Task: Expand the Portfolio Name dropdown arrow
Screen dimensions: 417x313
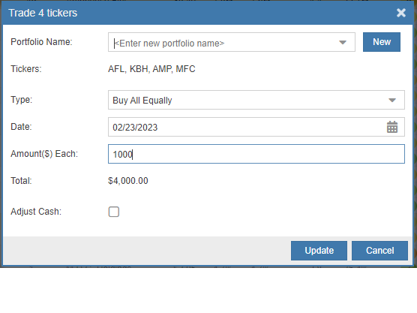Action: (343, 42)
